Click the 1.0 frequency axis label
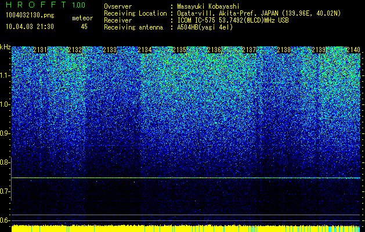Image resolution: width=365 pixels, height=232 pixels. 5,104
